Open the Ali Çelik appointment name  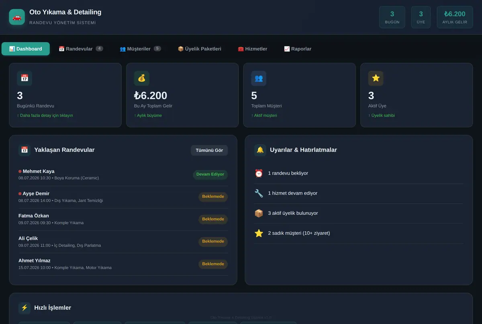pos(28,238)
